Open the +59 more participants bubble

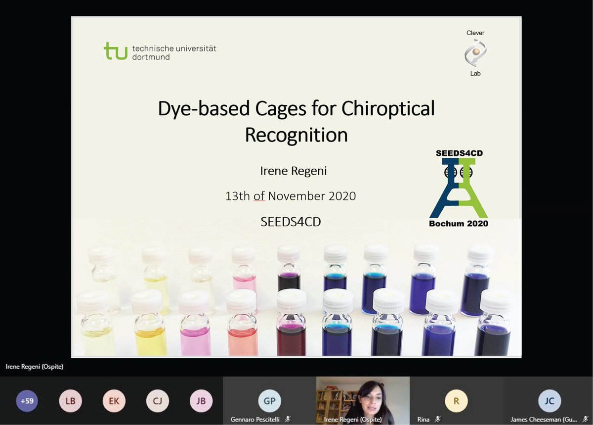click(27, 401)
